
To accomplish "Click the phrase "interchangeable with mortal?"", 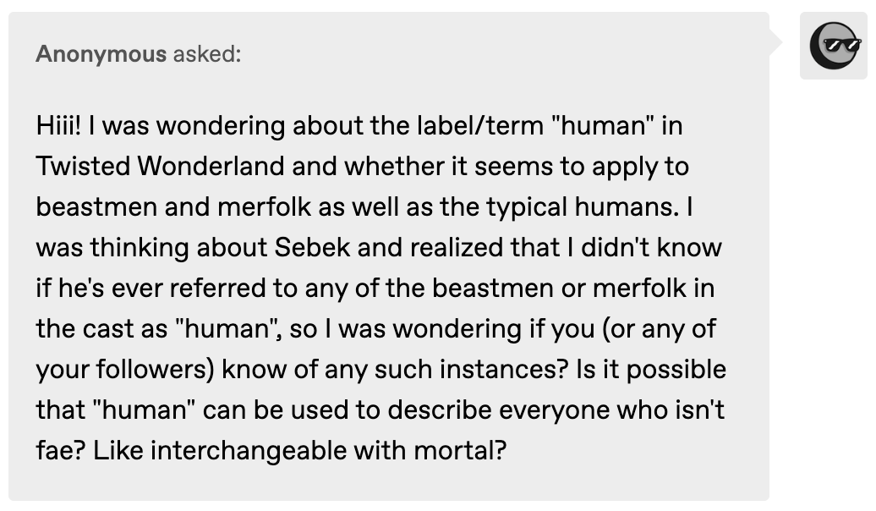I will click(x=300, y=451).
